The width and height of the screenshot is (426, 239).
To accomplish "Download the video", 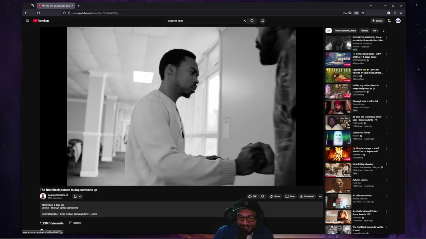I will (x=307, y=196).
